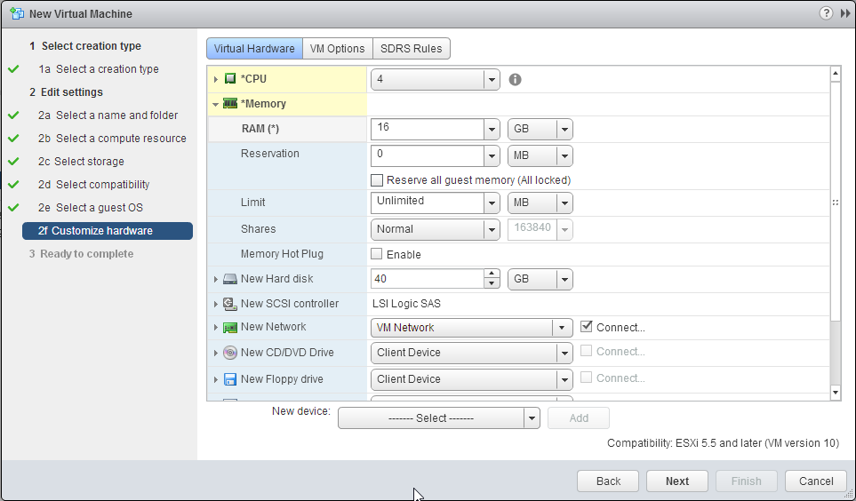Image resolution: width=856 pixels, height=501 pixels.
Task: Click the disabled Finish button
Action: (x=747, y=481)
